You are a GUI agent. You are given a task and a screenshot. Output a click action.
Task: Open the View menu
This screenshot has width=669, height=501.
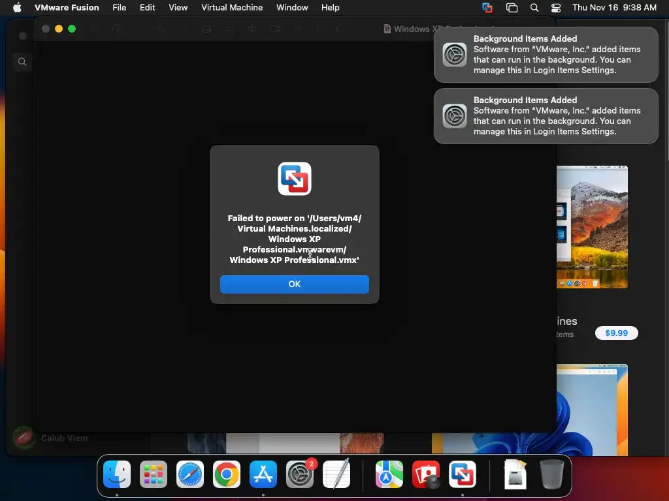178,7
